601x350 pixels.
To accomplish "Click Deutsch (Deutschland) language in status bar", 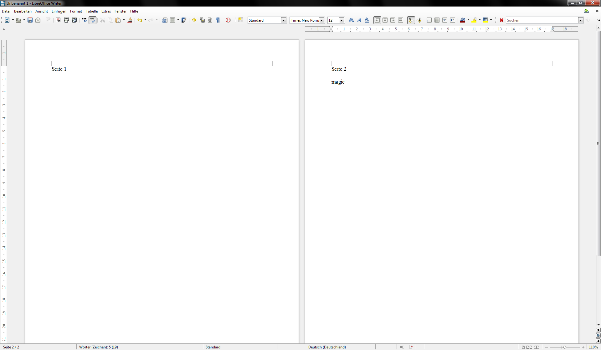I will pyautogui.click(x=327, y=347).
